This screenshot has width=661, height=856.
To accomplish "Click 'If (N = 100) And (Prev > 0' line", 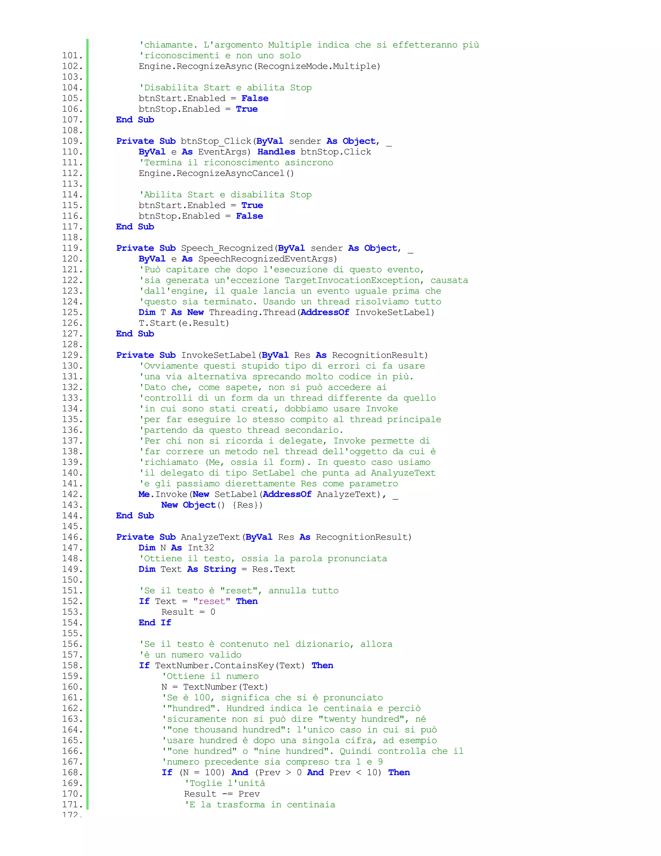I will [x=286, y=773].
